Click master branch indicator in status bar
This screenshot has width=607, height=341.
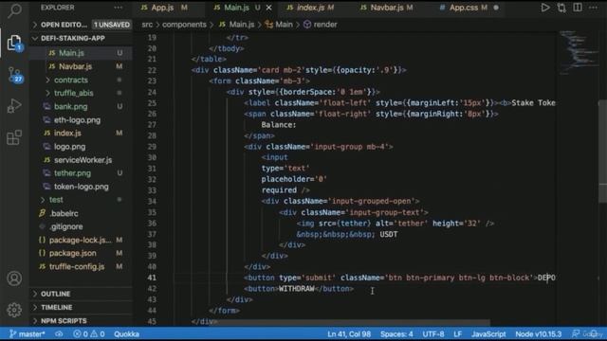click(x=28, y=334)
